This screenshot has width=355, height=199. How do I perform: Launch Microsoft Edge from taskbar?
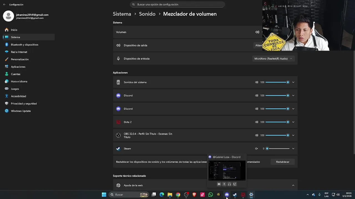pyautogui.click(x=162, y=195)
